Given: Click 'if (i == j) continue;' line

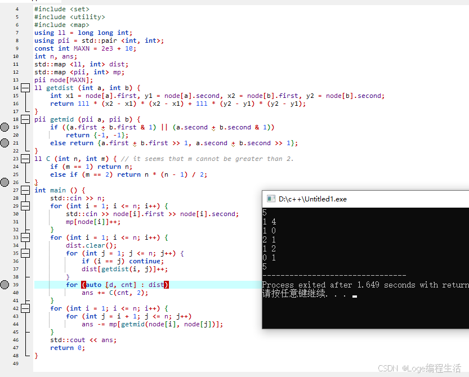Looking at the screenshot, I should tap(123, 261).
